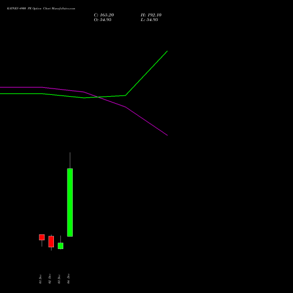The width and height of the screenshot is (293, 293).
Task: Click the red candle for 02 Dec
Action: point(51,241)
